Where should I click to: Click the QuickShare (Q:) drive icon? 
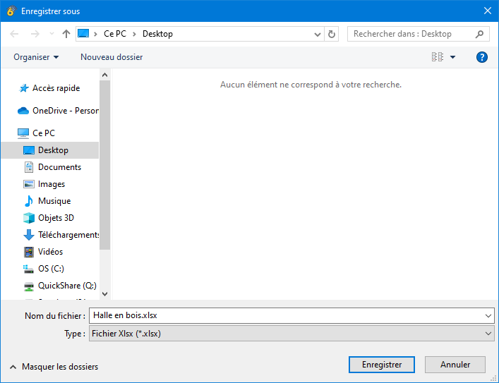[29, 286]
